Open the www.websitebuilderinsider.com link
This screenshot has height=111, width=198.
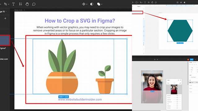pos(80,99)
